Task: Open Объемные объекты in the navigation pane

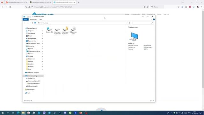Action: pyautogui.click(x=34, y=51)
